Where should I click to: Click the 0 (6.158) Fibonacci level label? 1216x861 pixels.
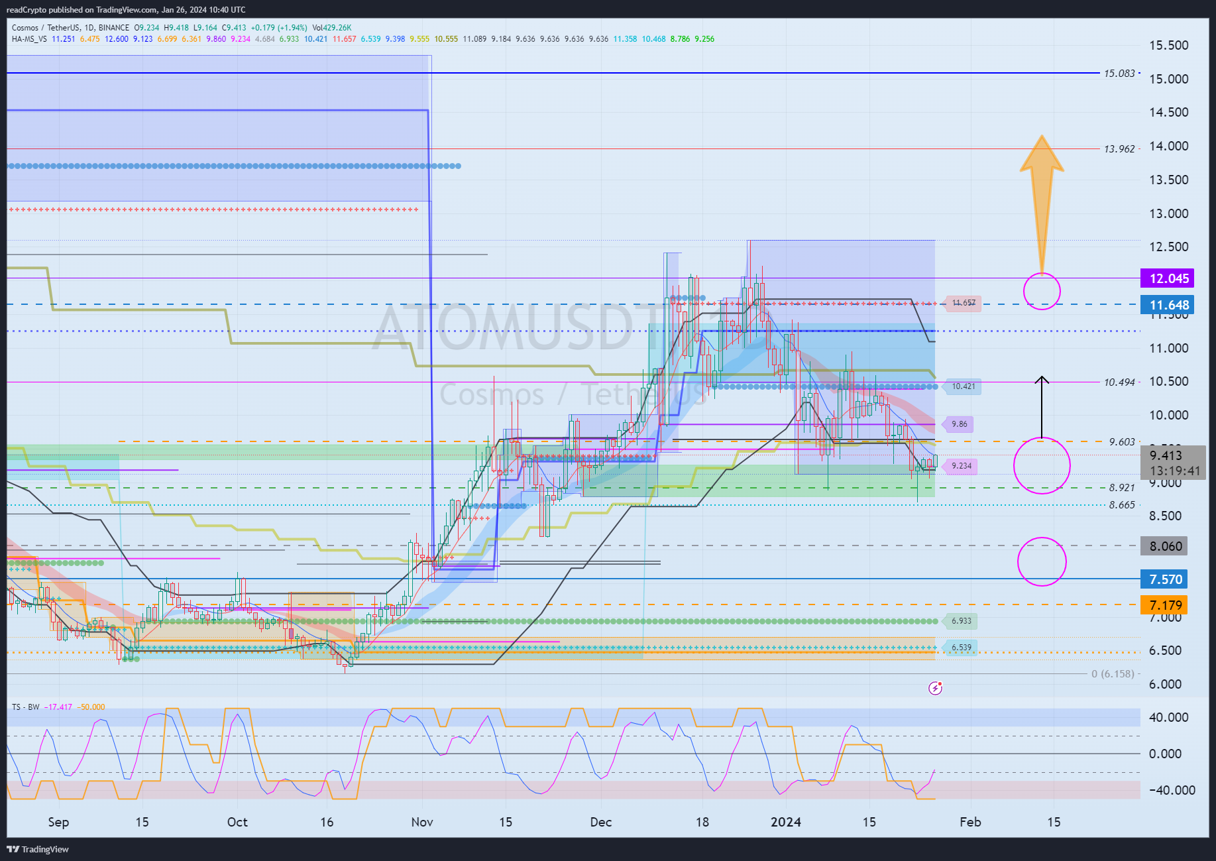pyautogui.click(x=1113, y=673)
